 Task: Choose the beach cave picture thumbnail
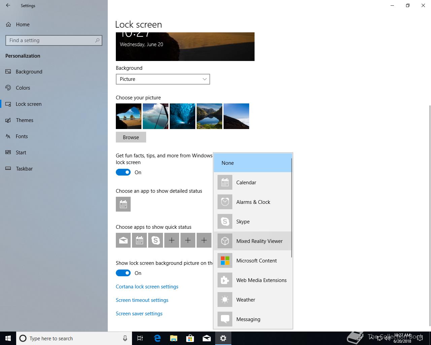point(129,116)
